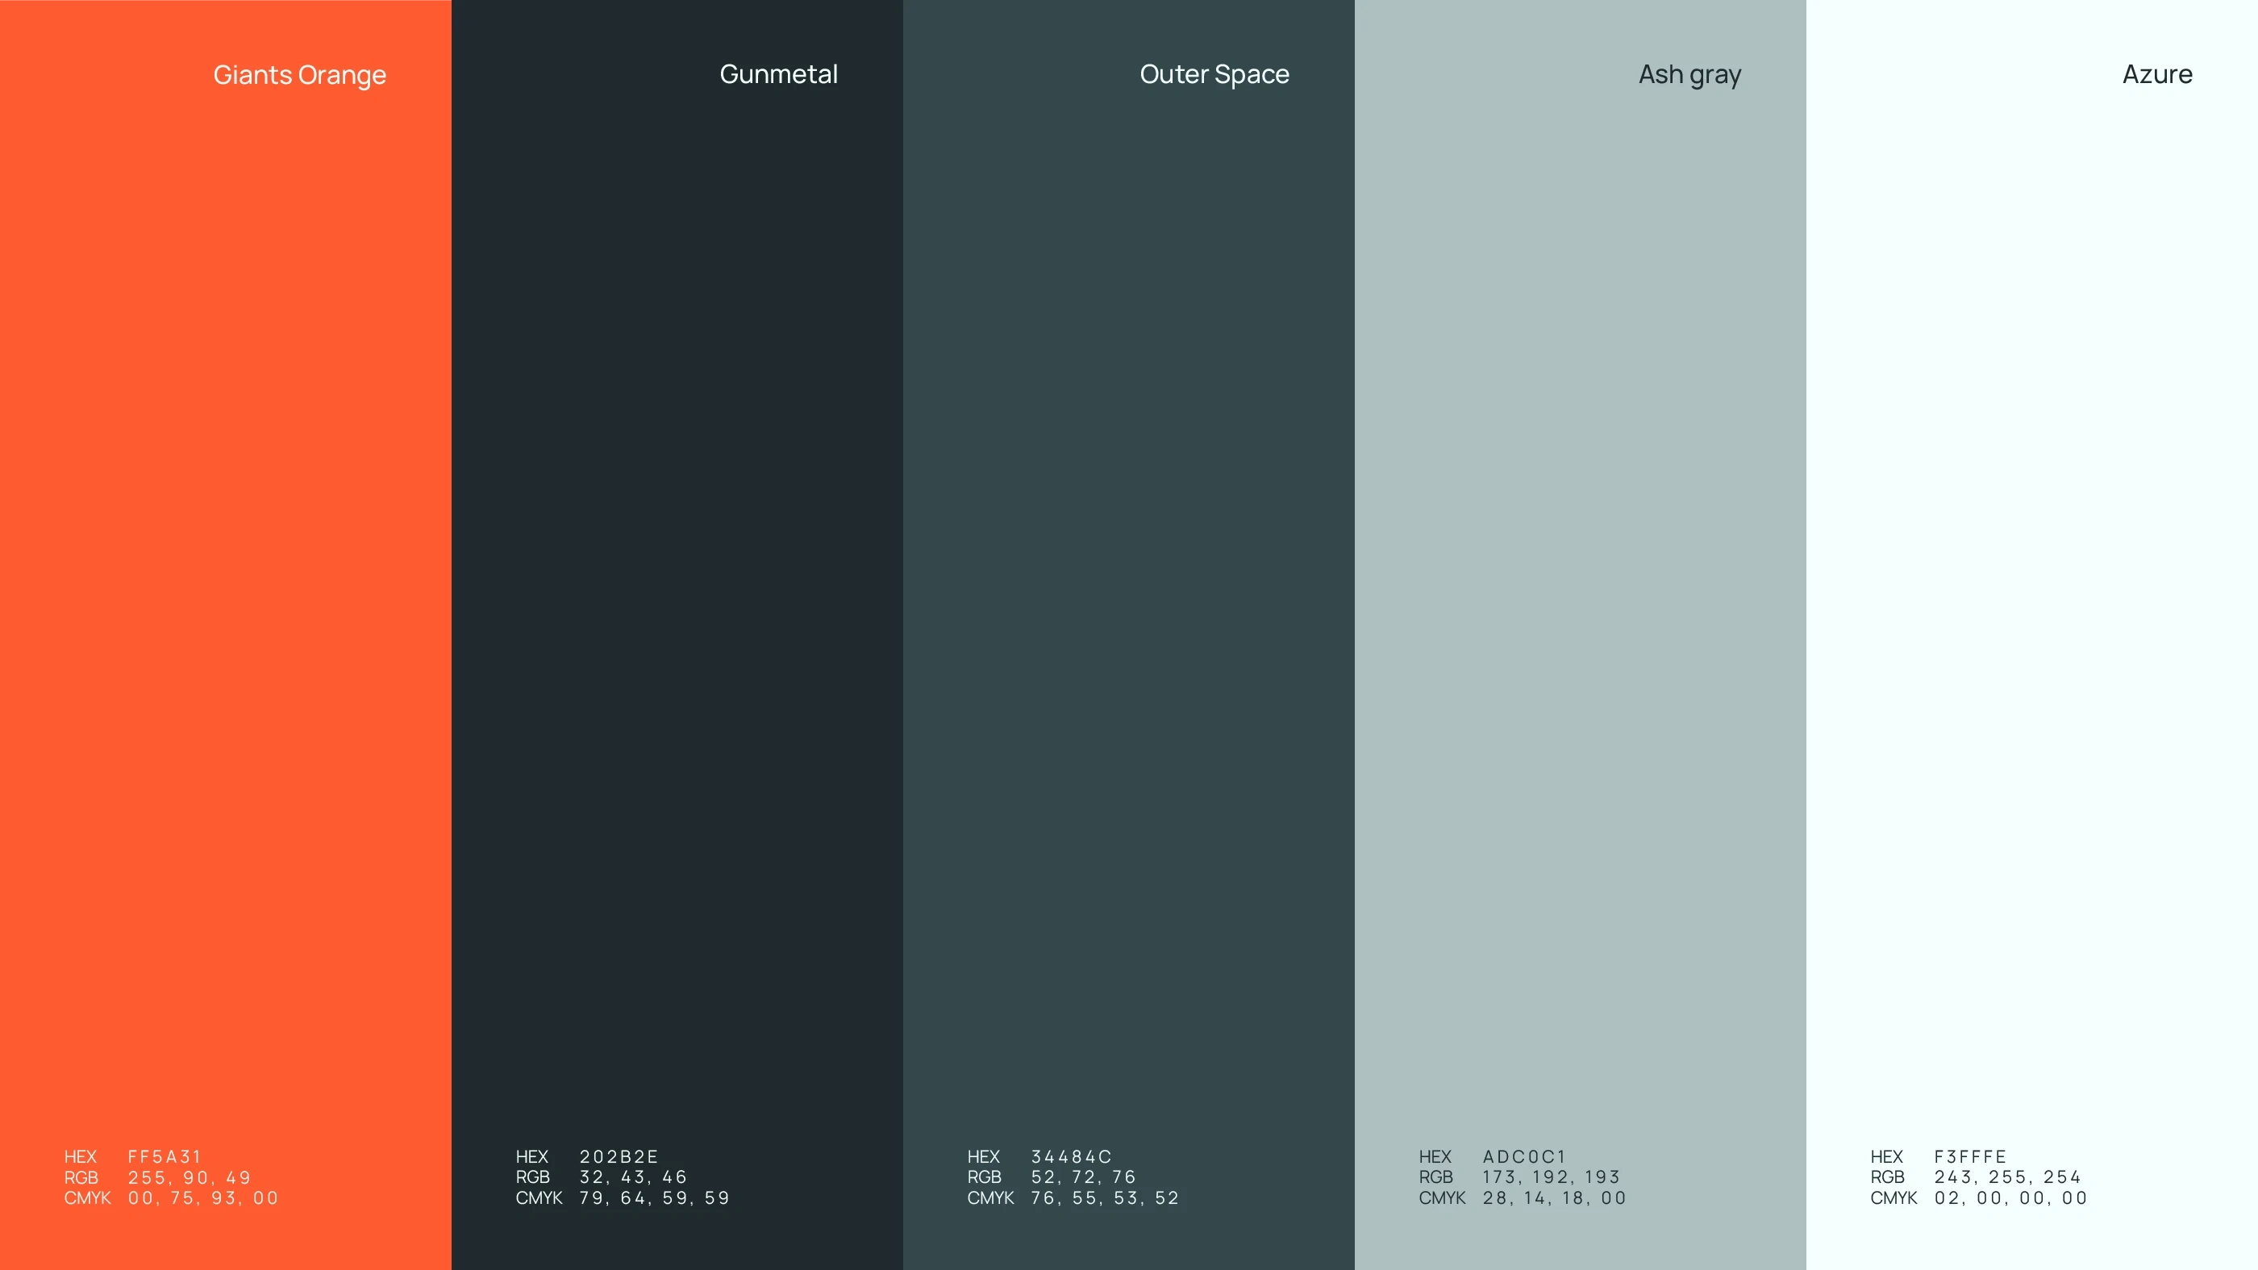Screen dimensions: 2258x1270
Task: Click hex value FF5A31
Action: 165,1157
